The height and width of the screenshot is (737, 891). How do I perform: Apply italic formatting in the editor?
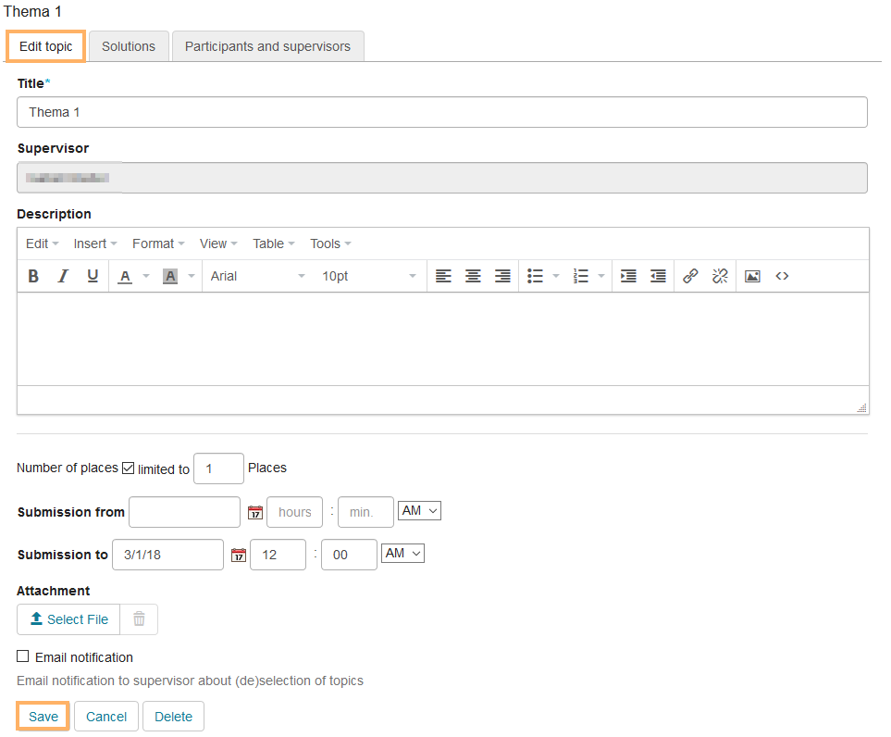point(63,276)
